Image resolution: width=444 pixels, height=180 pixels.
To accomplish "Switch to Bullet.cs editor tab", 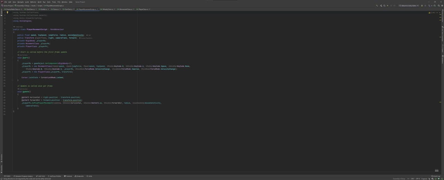I will pyautogui.click(x=43, y=9).
